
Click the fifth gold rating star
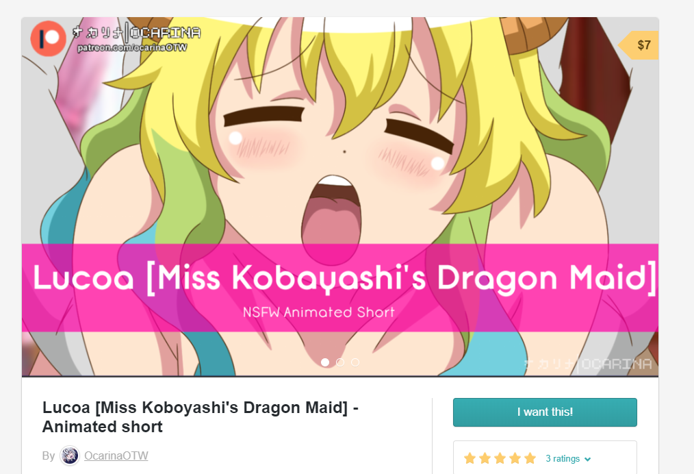[x=530, y=458]
